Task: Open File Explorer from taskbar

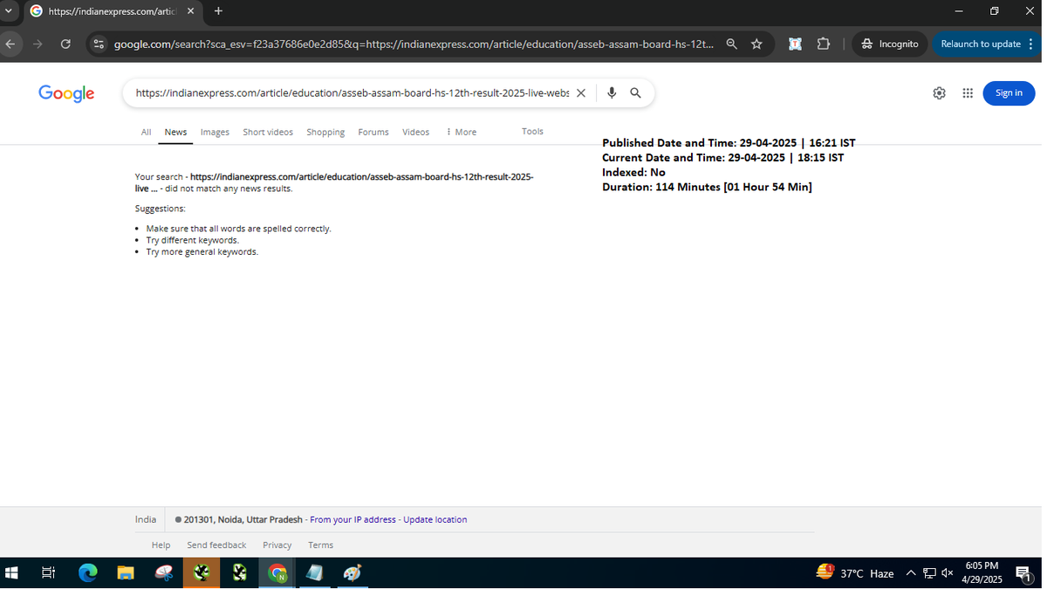Action: pyautogui.click(x=126, y=573)
